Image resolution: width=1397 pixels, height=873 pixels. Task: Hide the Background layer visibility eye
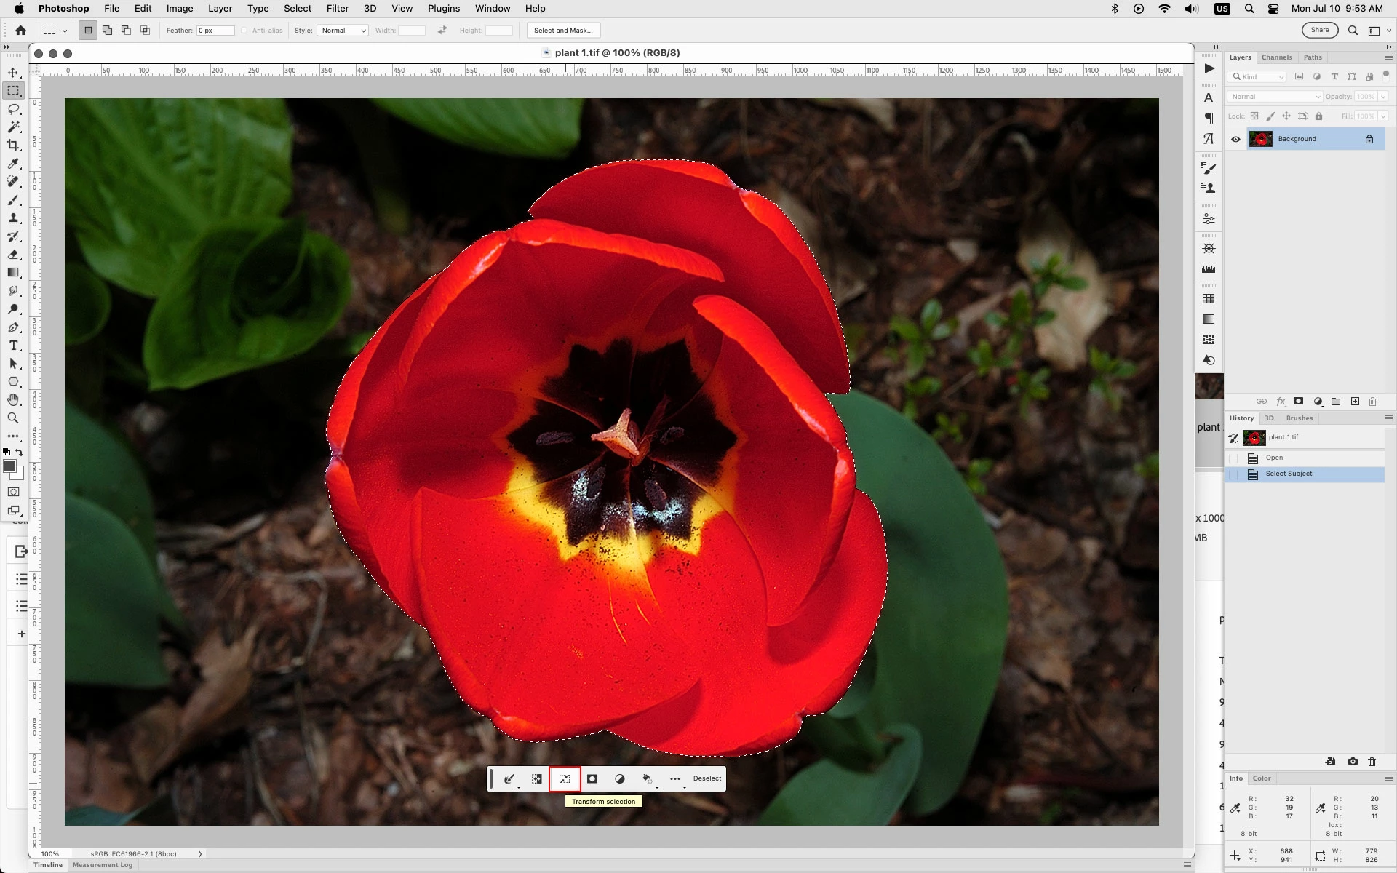point(1235,139)
